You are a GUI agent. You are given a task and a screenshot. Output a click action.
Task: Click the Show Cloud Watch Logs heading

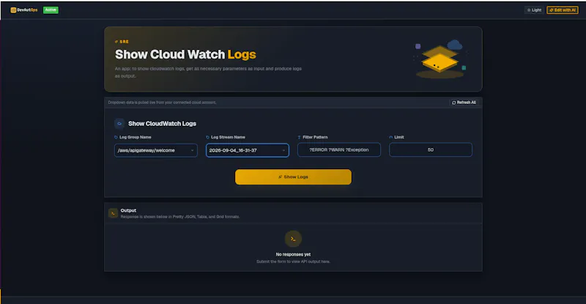[x=185, y=55]
